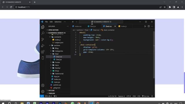
Task: Open Source Control view
Action: (x=43, y=39)
